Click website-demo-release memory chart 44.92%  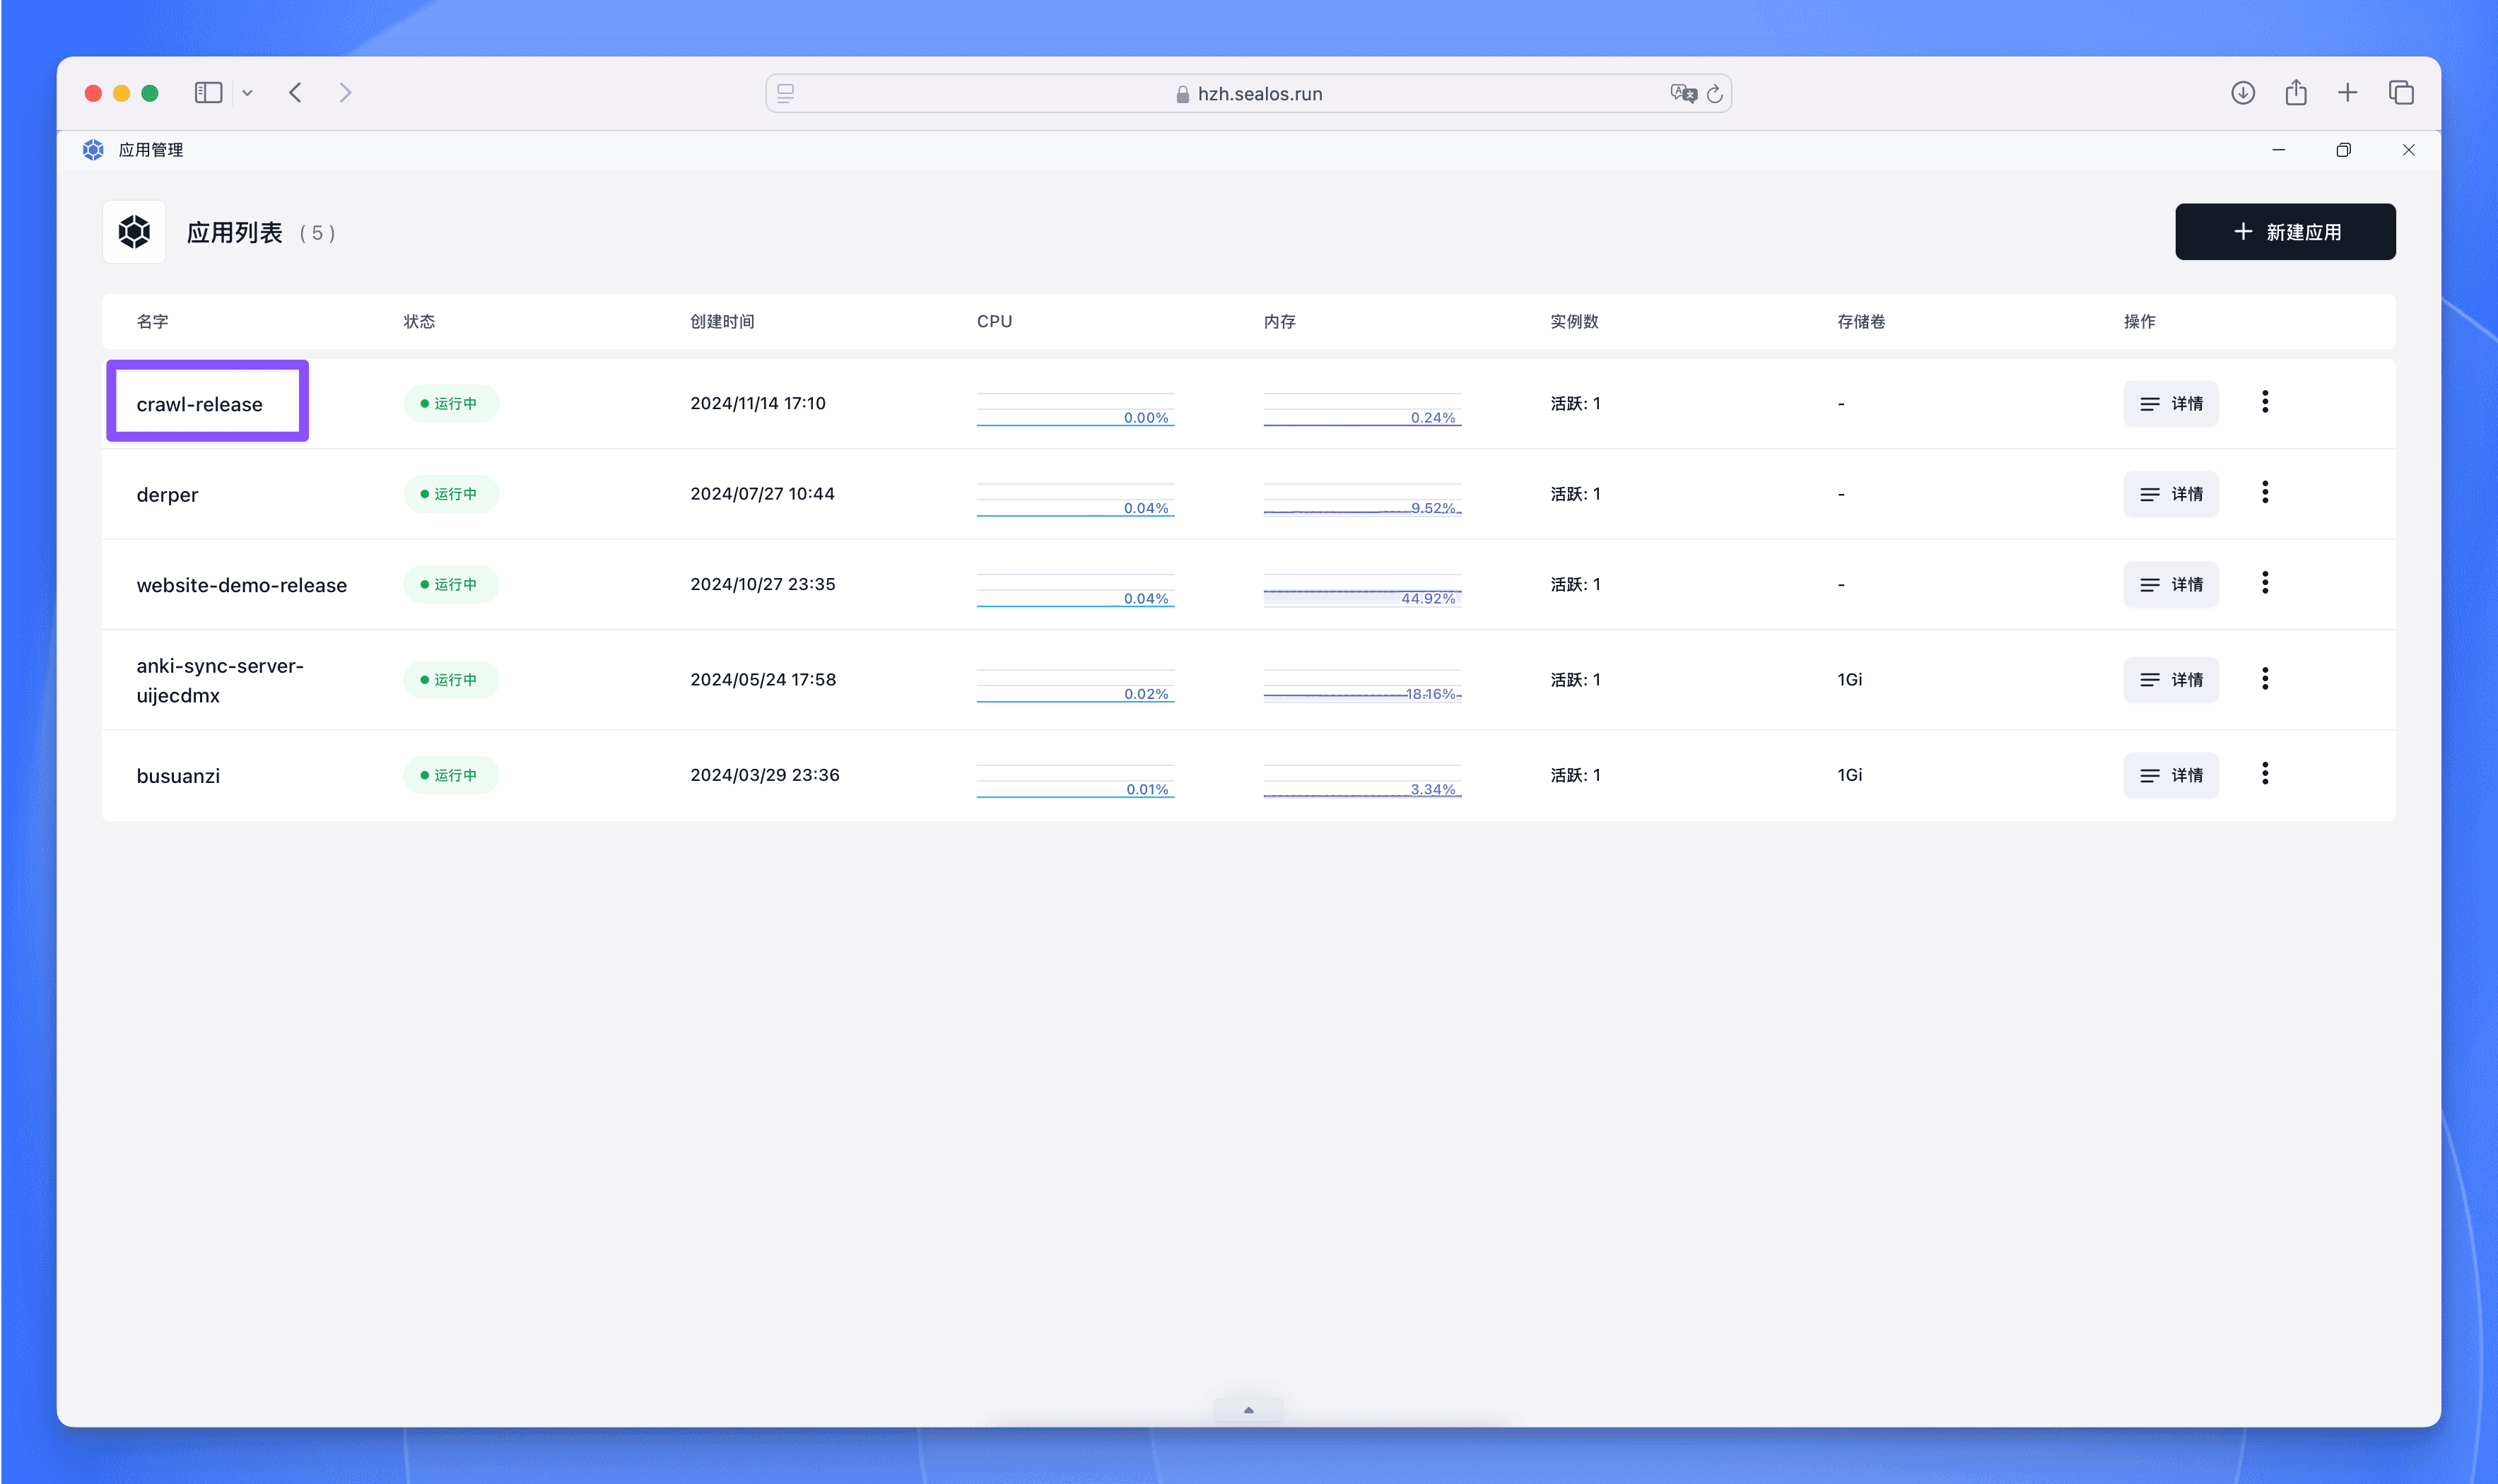coord(1362,590)
